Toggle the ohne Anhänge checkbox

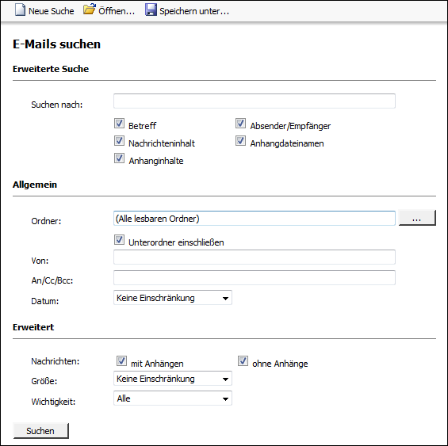[243, 361]
